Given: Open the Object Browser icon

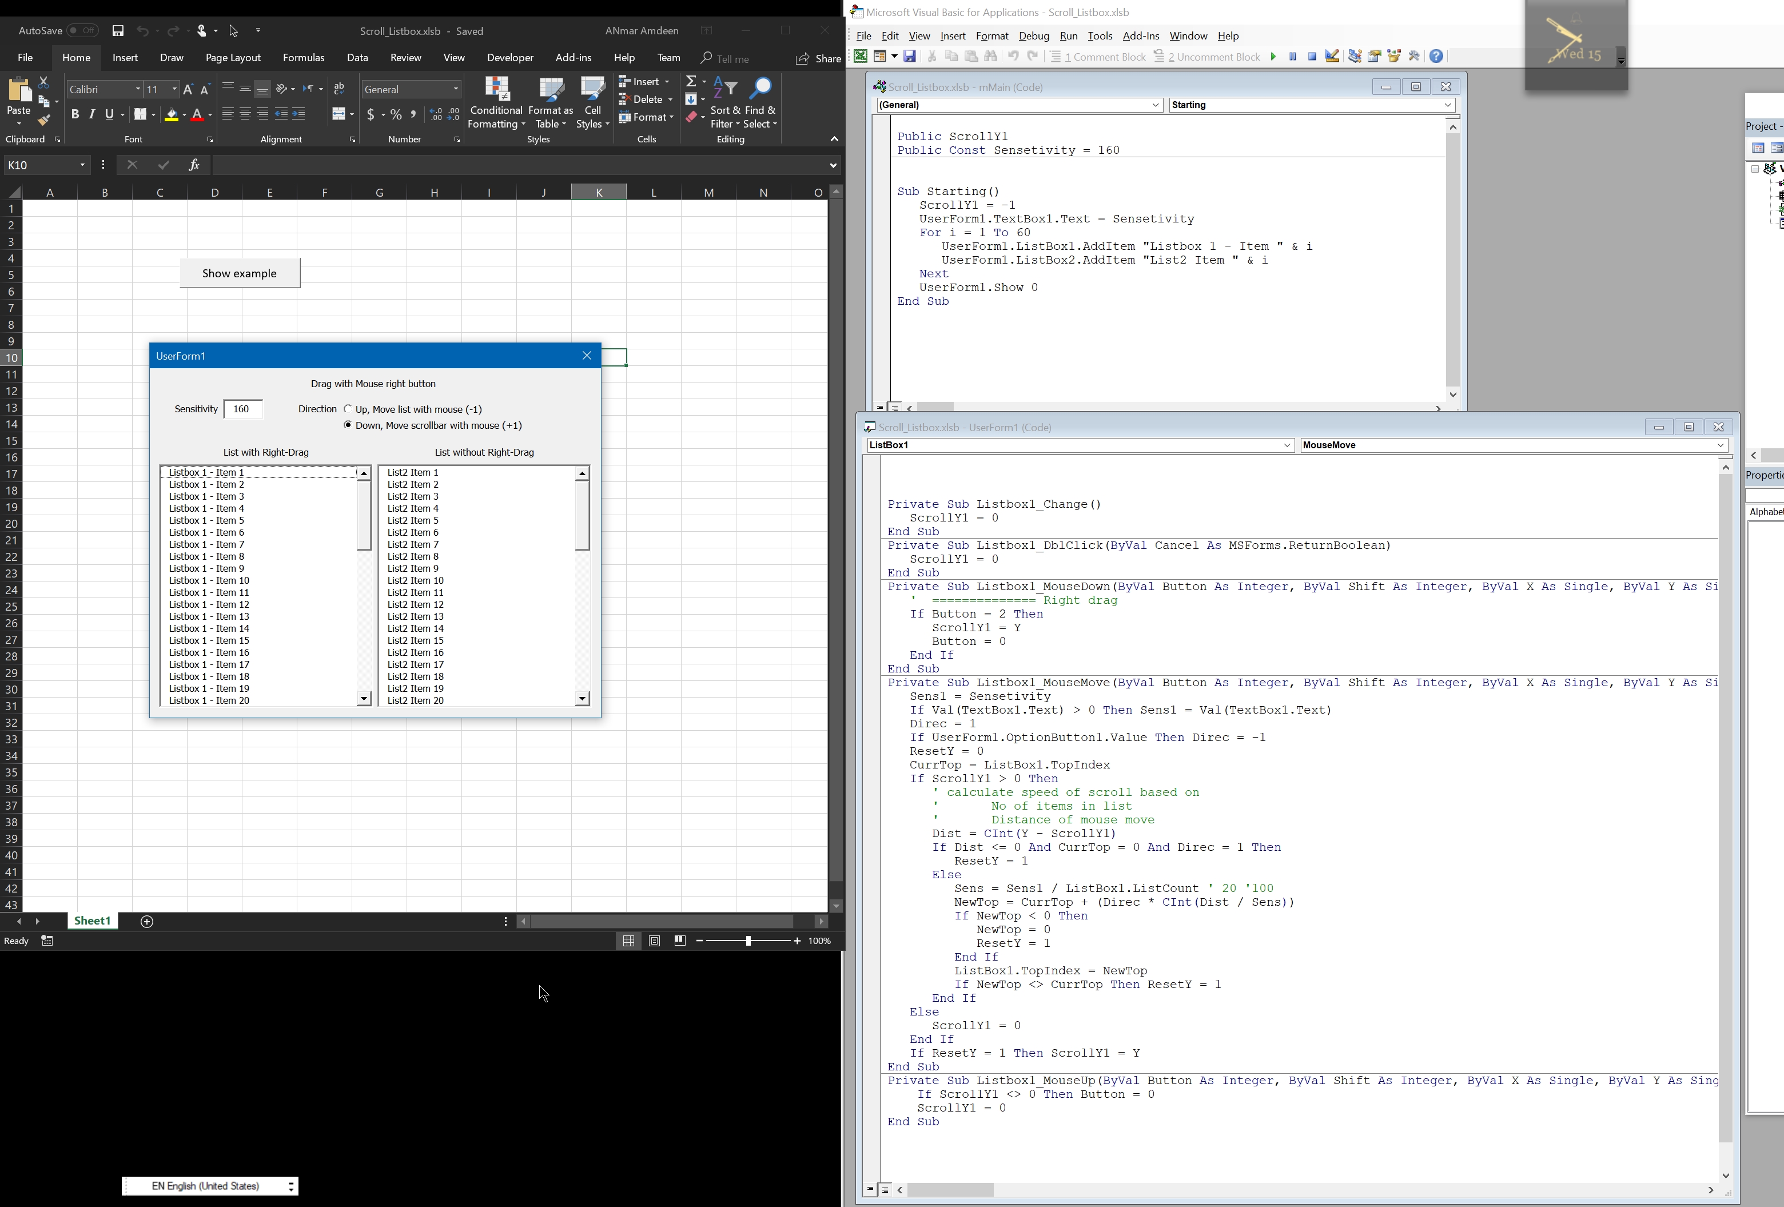Looking at the screenshot, I should [x=1395, y=57].
